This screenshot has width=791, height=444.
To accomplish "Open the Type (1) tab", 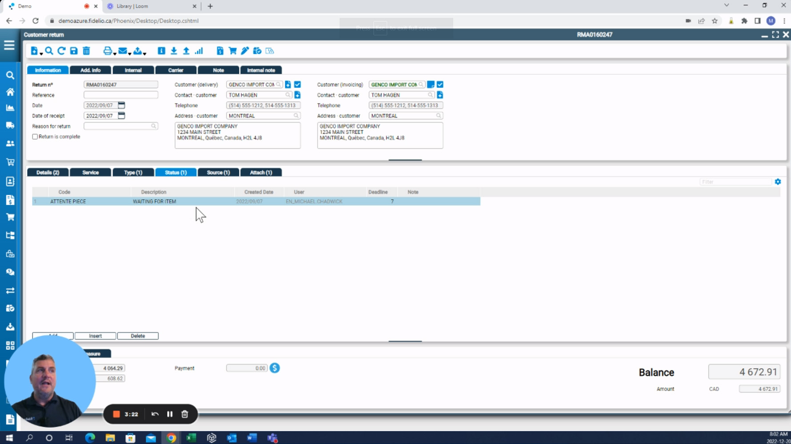I will click(133, 172).
